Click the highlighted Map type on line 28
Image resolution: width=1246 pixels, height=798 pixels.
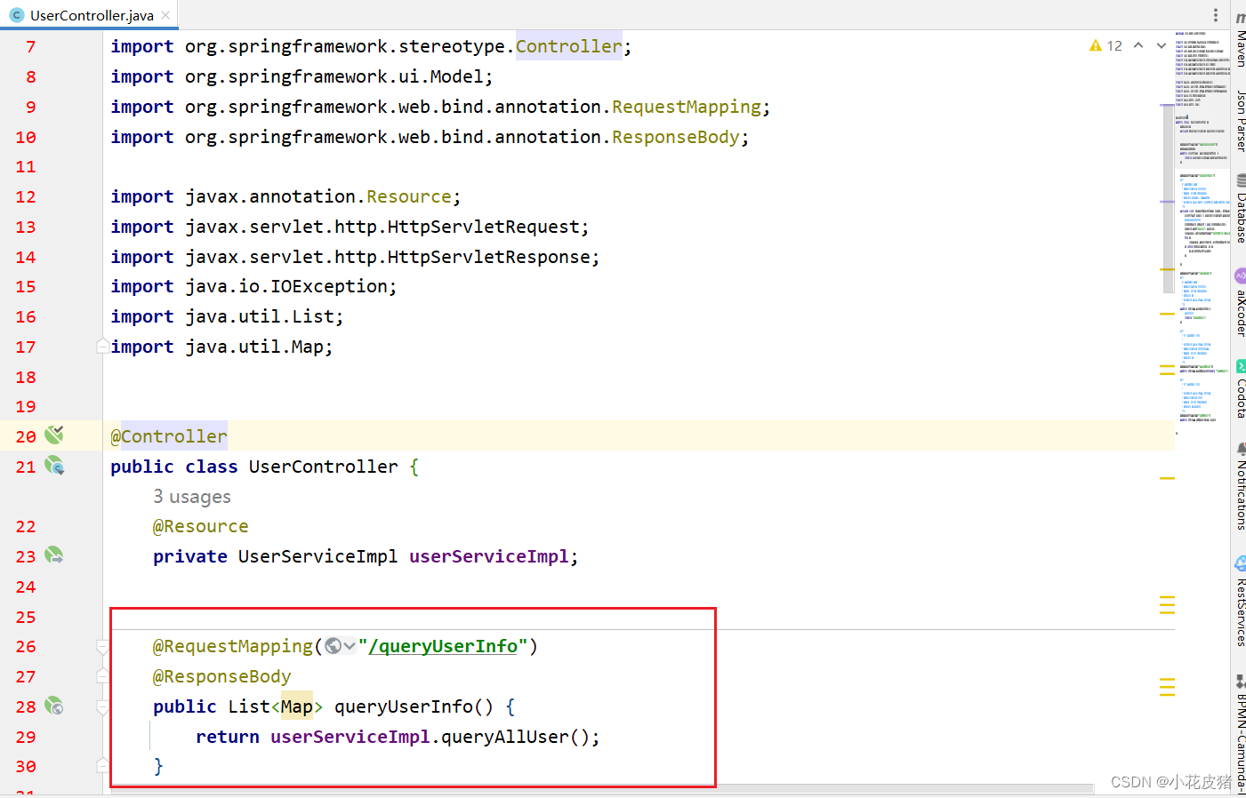pos(297,706)
